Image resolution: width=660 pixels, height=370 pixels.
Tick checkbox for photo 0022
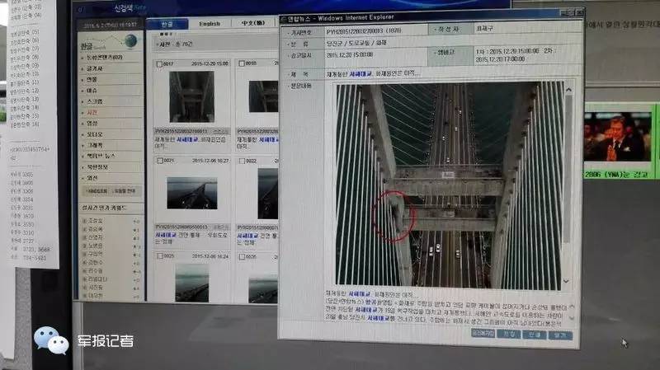tap(242, 161)
